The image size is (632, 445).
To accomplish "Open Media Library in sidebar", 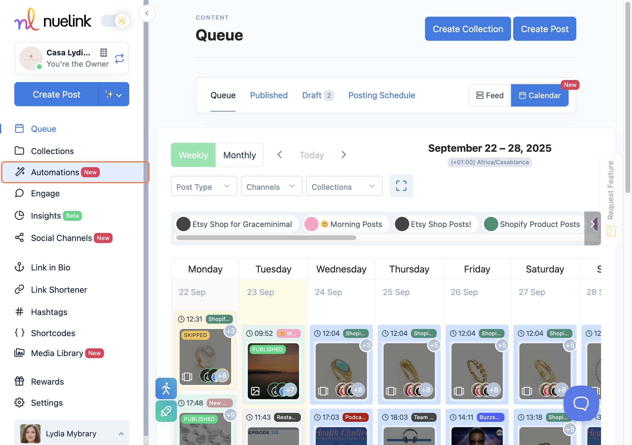I will click(57, 353).
